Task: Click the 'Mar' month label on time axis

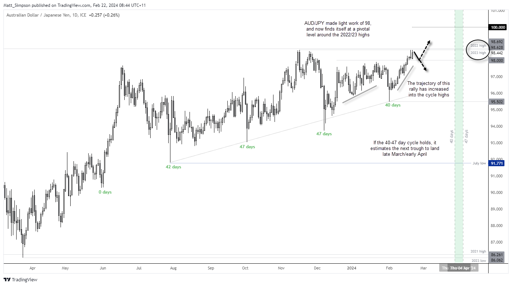Action: [423, 268]
